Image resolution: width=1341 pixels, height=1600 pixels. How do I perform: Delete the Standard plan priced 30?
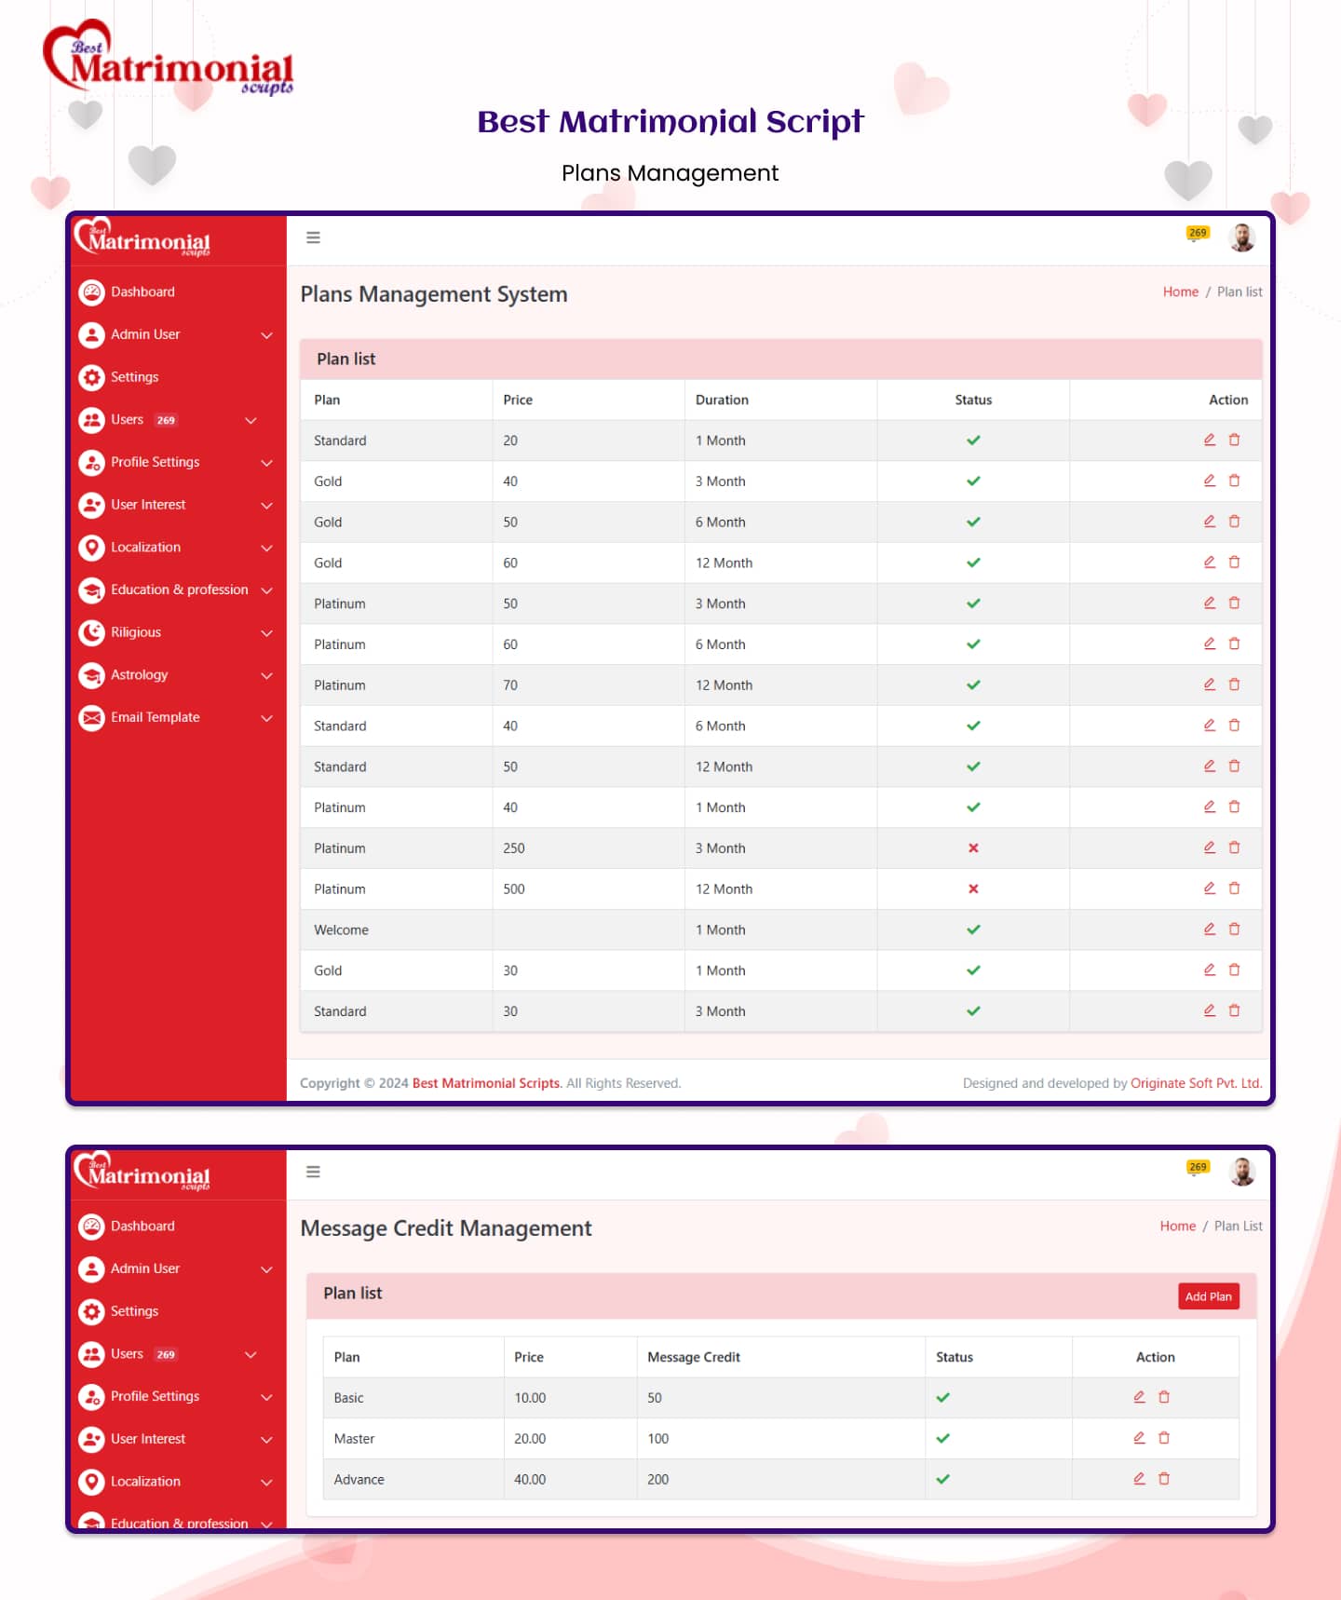[1234, 1010]
